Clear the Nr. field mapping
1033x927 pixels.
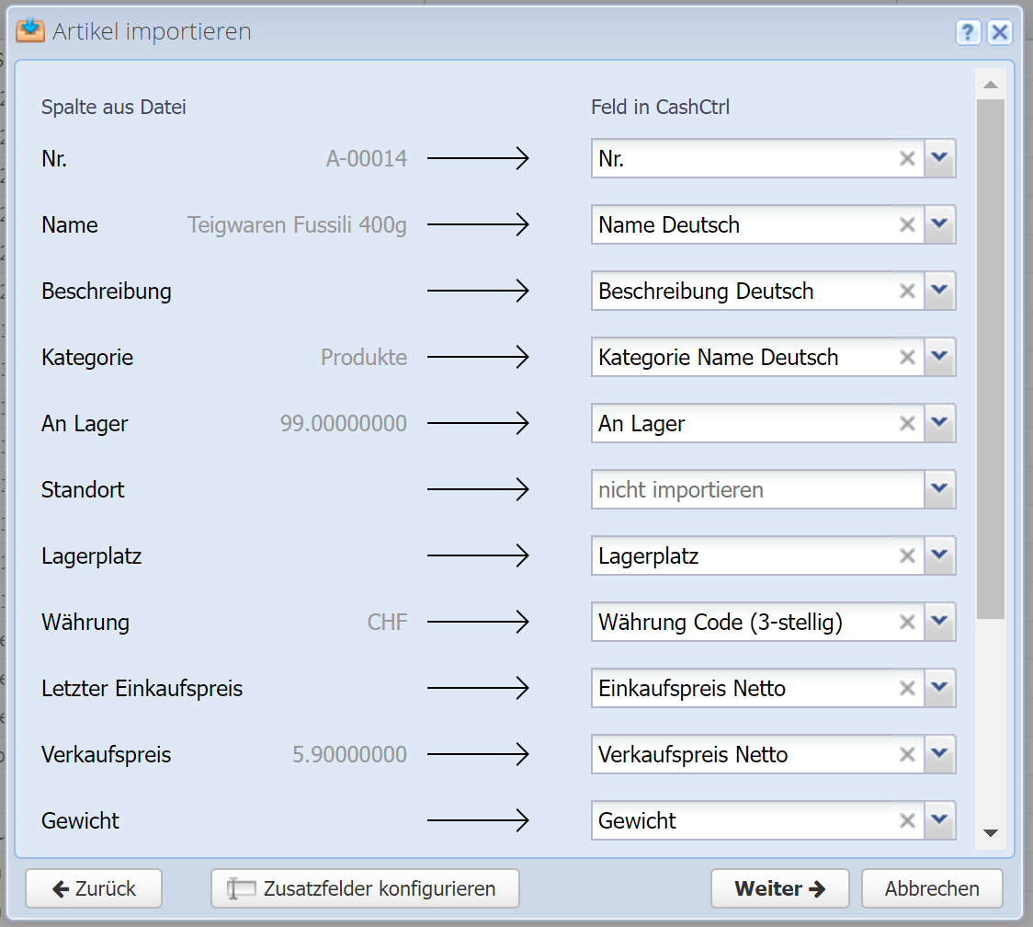(x=907, y=159)
